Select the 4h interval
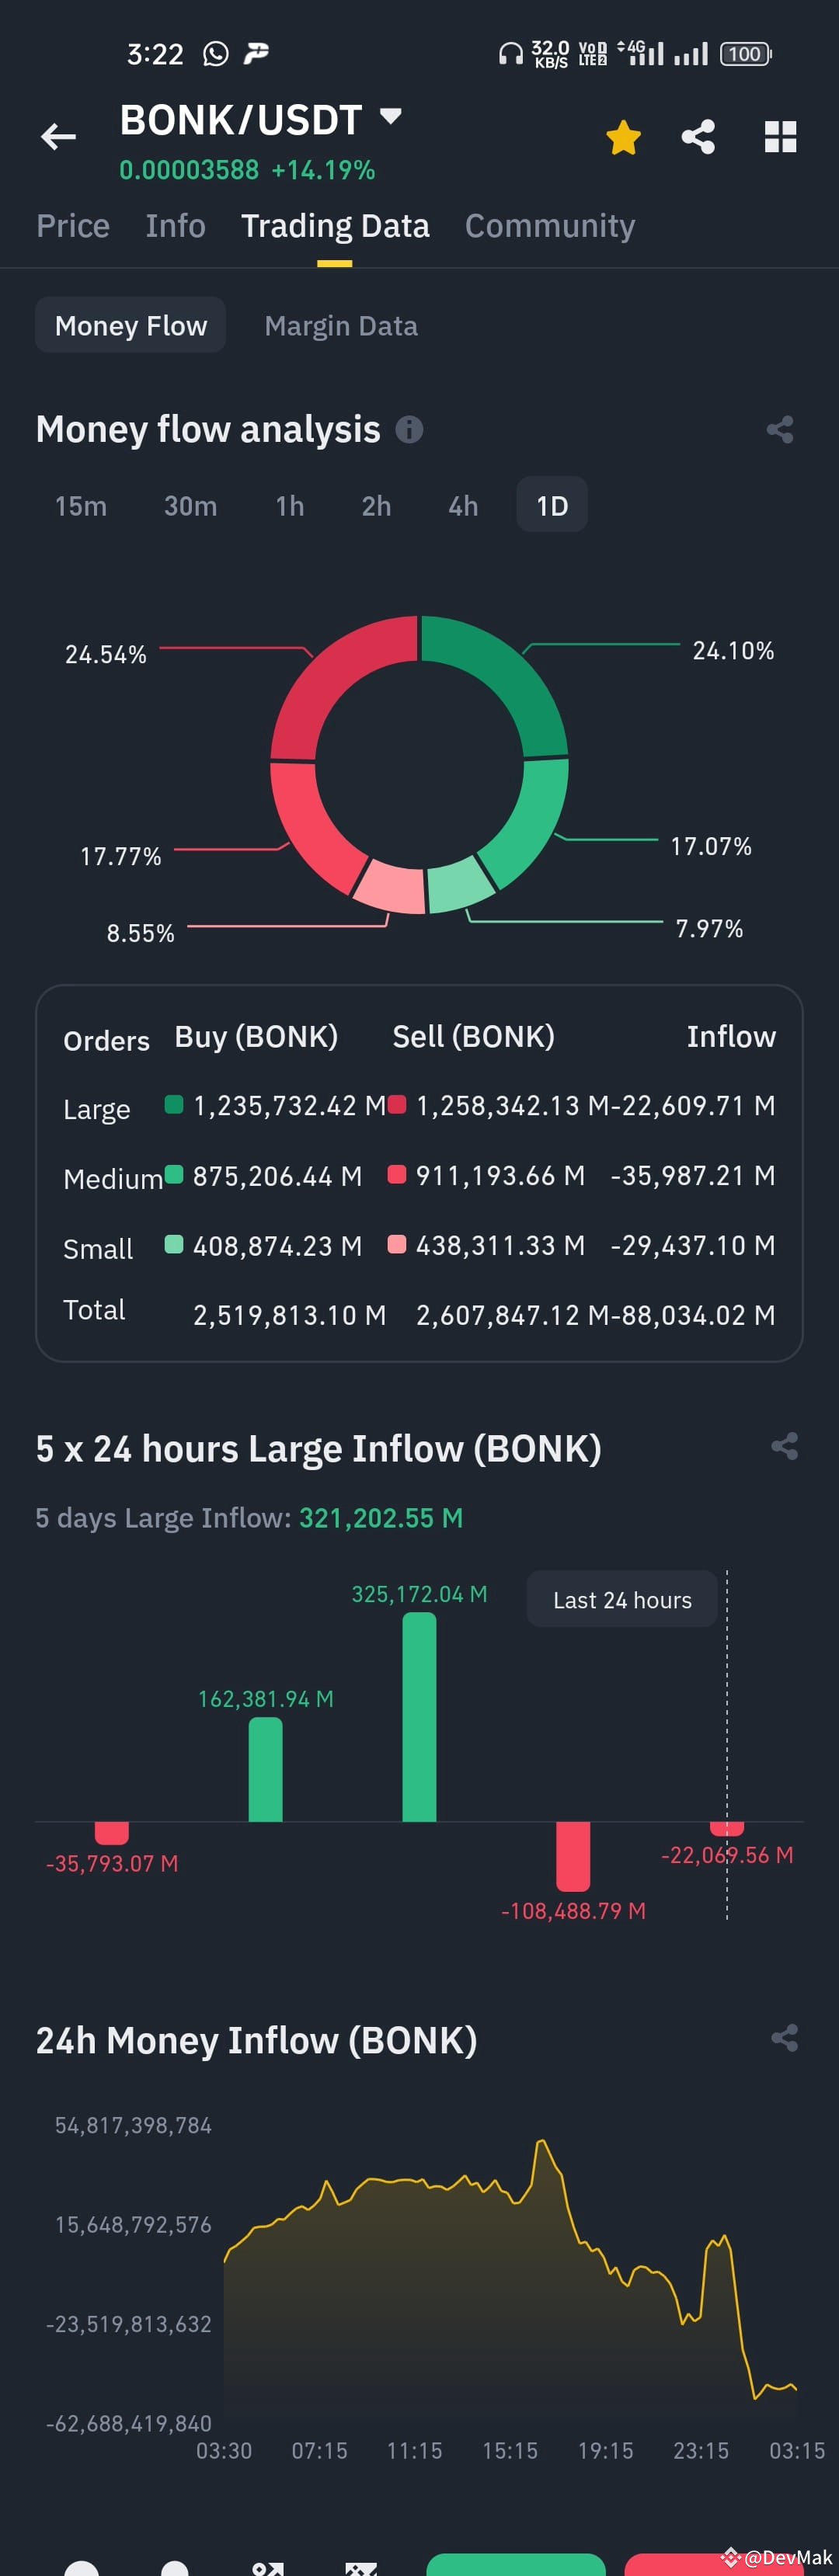Image resolution: width=839 pixels, height=2576 pixels. (x=461, y=506)
